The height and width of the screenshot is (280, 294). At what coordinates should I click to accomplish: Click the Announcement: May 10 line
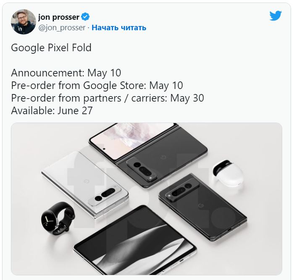click(66, 73)
